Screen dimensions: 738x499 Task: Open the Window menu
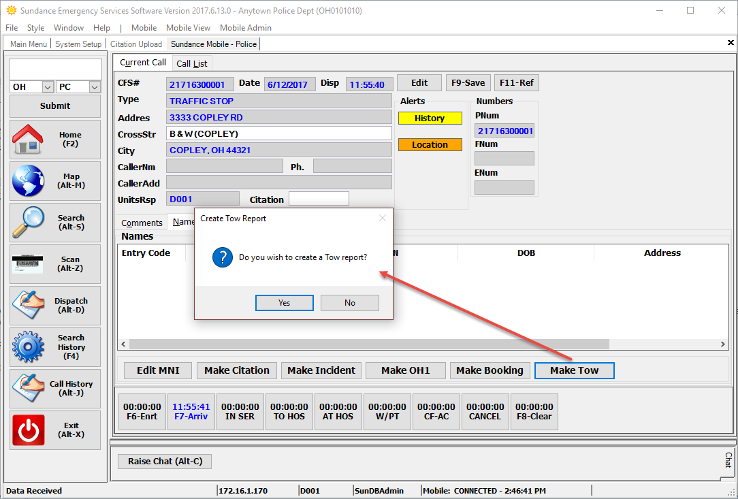[69, 28]
